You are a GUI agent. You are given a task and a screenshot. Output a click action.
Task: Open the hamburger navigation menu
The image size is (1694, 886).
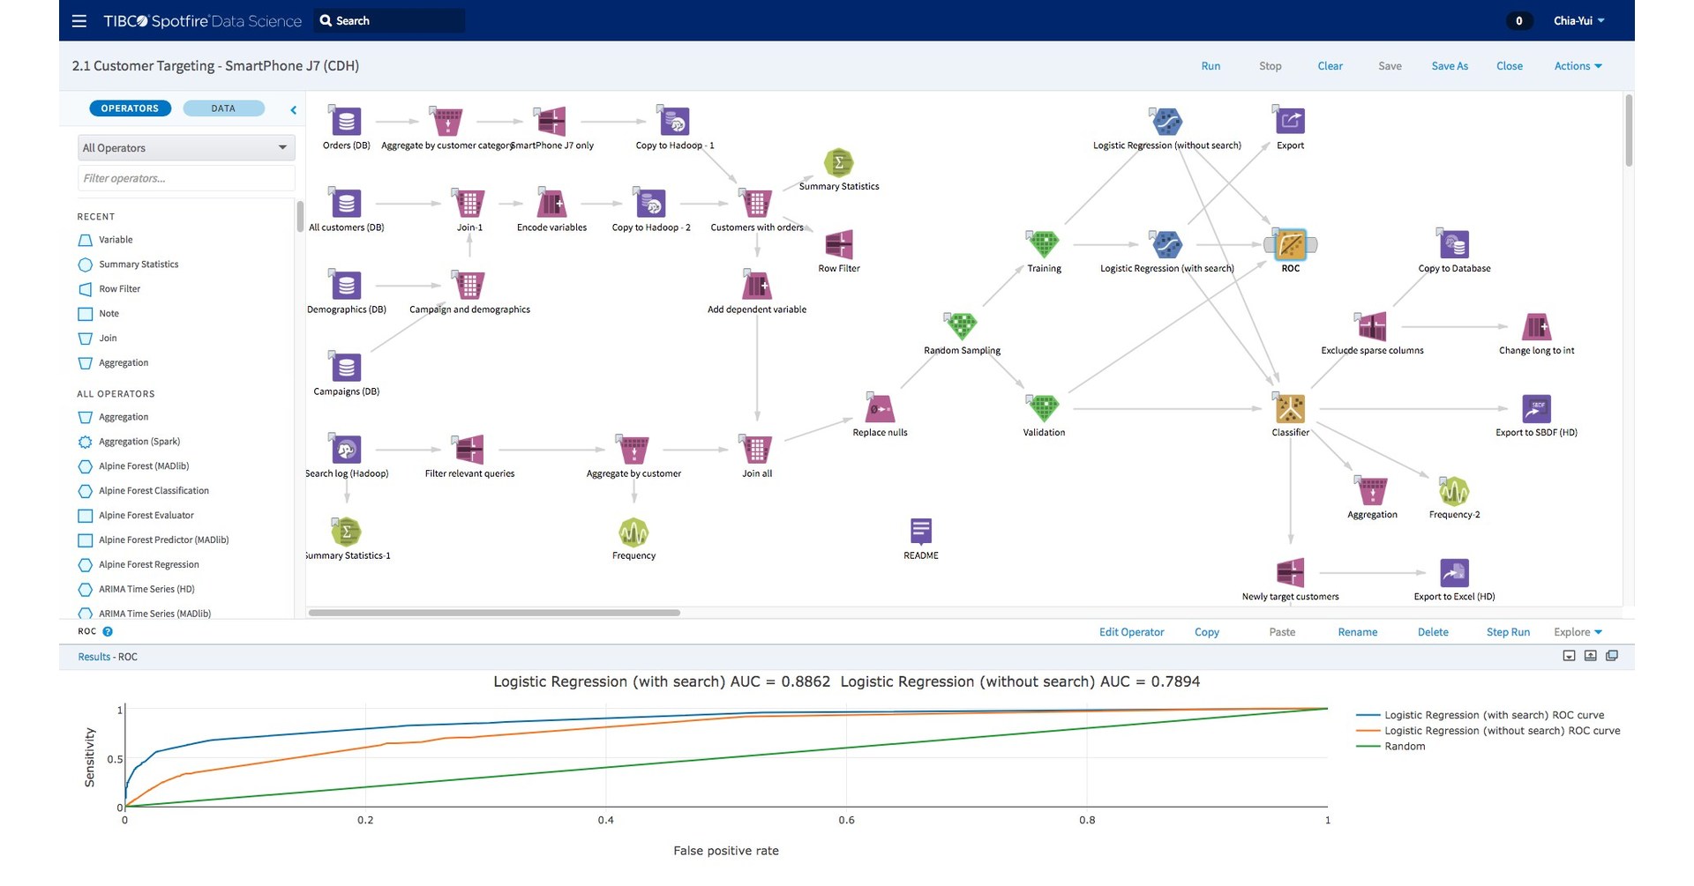point(79,20)
